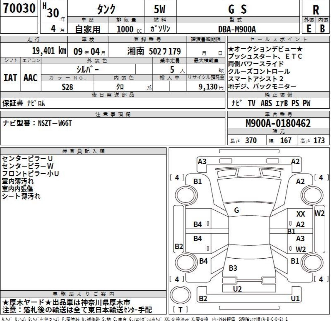Click the lot number 70030
The width and height of the screenshot is (331, 321).
(18, 9)
